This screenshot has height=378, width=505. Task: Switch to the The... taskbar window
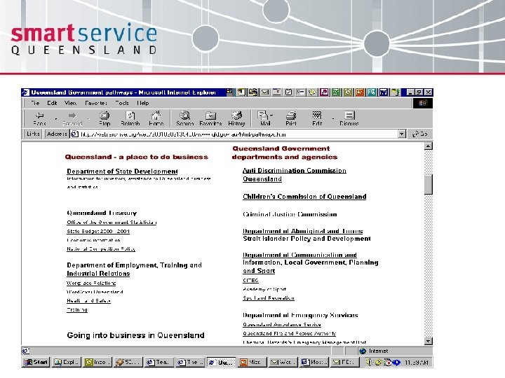coord(190,363)
